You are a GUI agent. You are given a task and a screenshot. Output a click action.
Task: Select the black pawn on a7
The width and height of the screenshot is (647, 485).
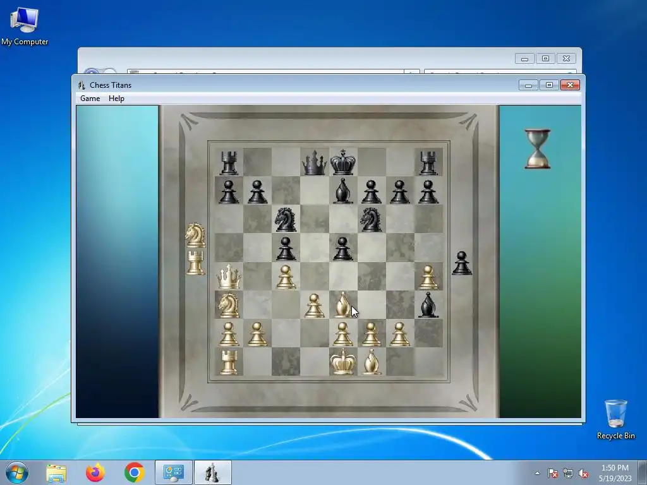click(x=229, y=192)
